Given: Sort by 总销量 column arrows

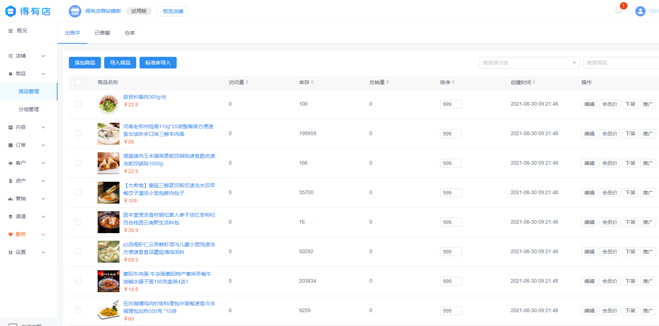Looking at the screenshot, I should (x=388, y=82).
